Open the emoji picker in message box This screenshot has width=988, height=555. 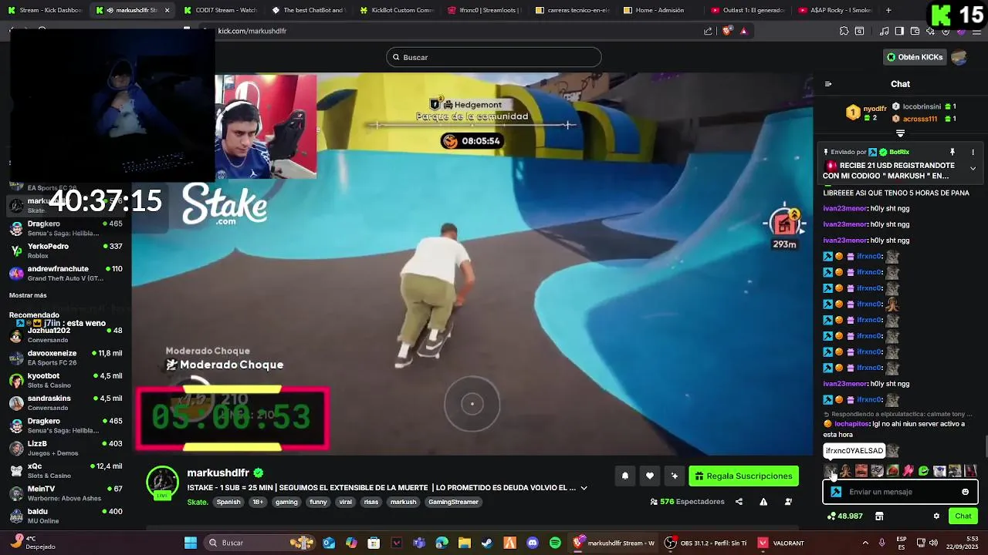(965, 492)
